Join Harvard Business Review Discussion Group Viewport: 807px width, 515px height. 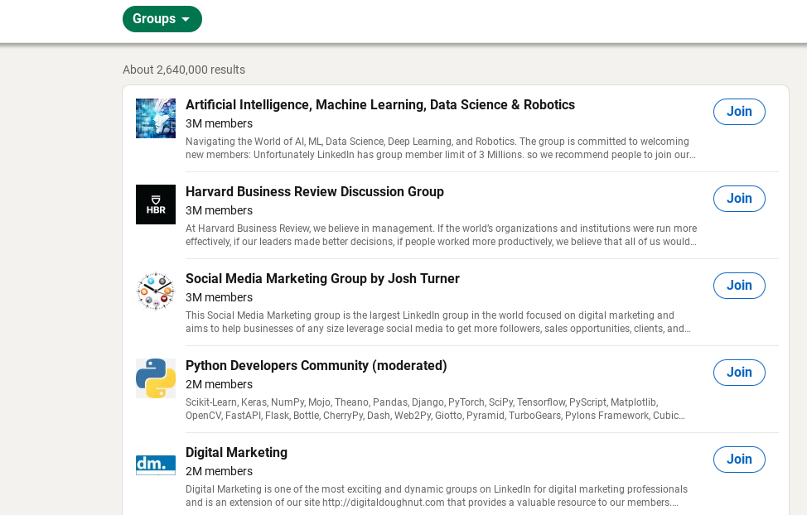[x=739, y=199]
